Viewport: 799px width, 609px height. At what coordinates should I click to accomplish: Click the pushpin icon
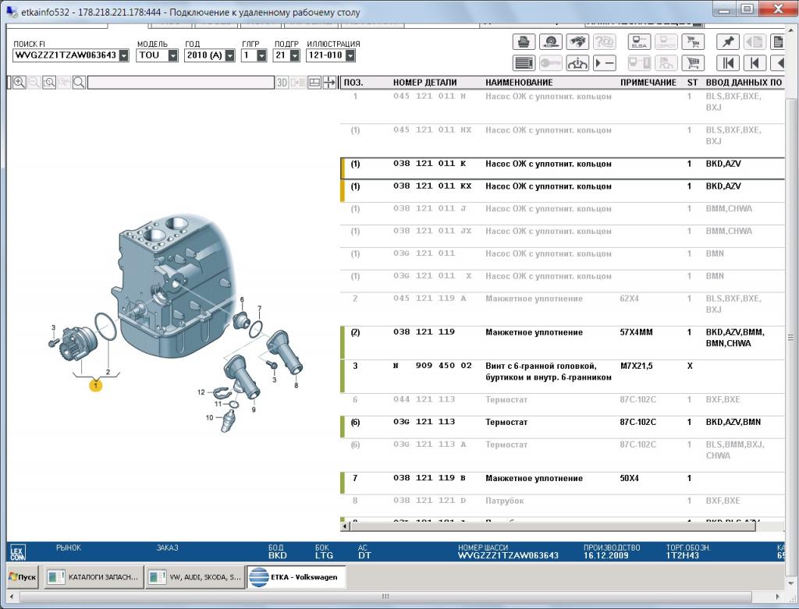pos(728,42)
